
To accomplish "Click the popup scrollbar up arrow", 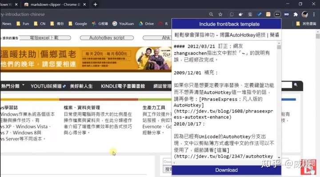I will (279, 43).
